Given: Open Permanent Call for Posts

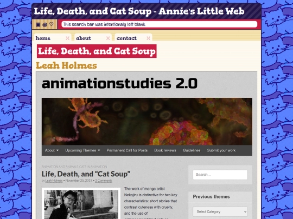Looking at the screenshot, I should (127, 150).
